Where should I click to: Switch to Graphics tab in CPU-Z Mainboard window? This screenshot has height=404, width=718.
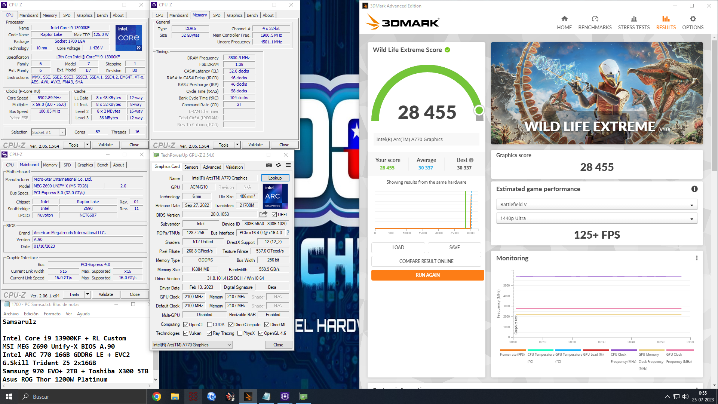point(85,165)
